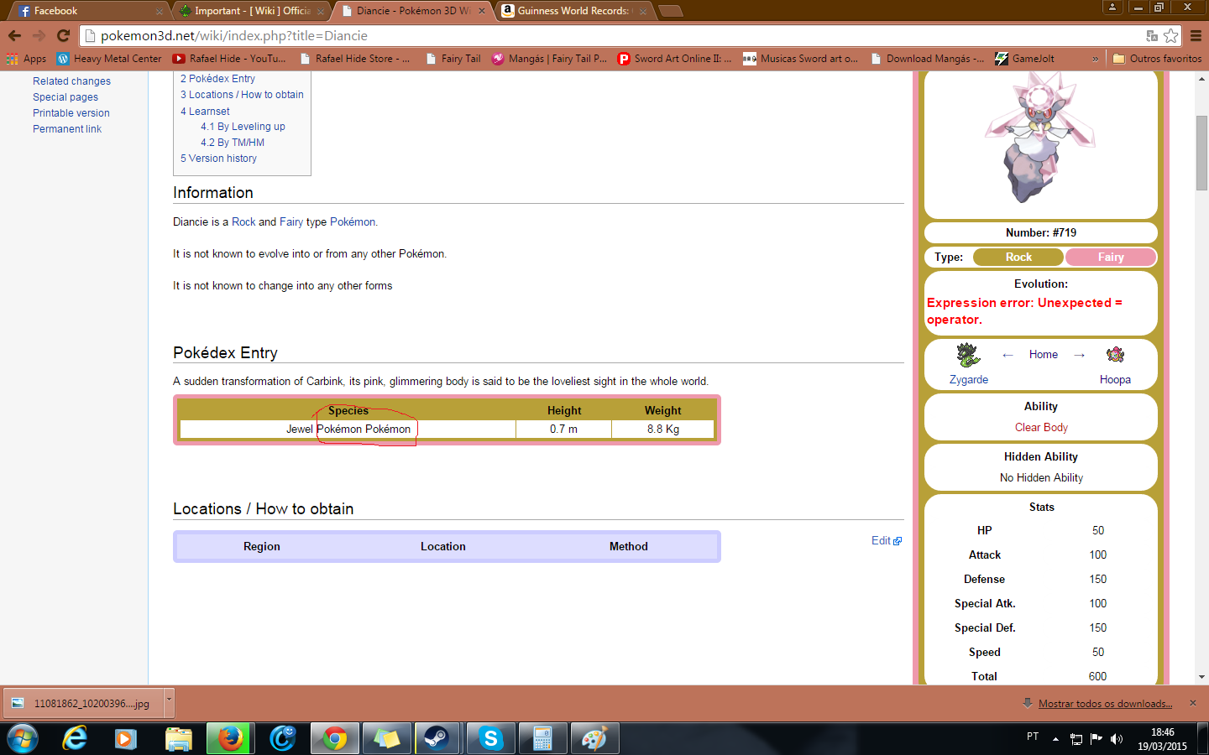Open the translate page icon in address bar
Viewport: 1209px width, 755px height.
[1152, 35]
